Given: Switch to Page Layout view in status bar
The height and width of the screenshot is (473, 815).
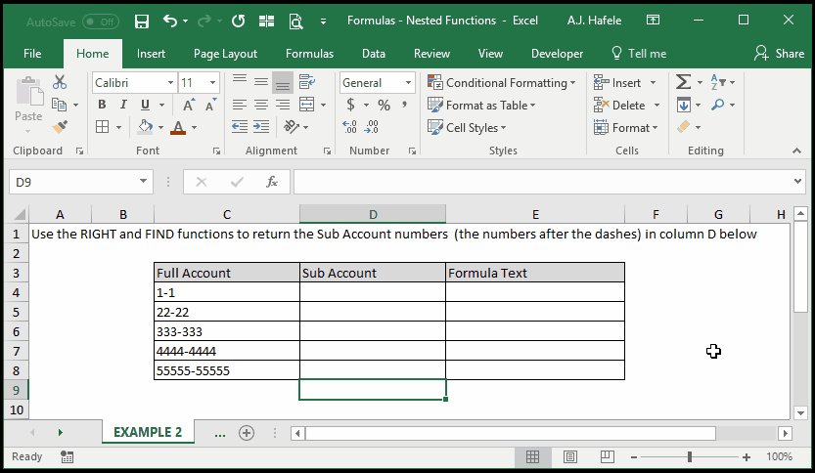Looking at the screenshot, I should 570,457.
